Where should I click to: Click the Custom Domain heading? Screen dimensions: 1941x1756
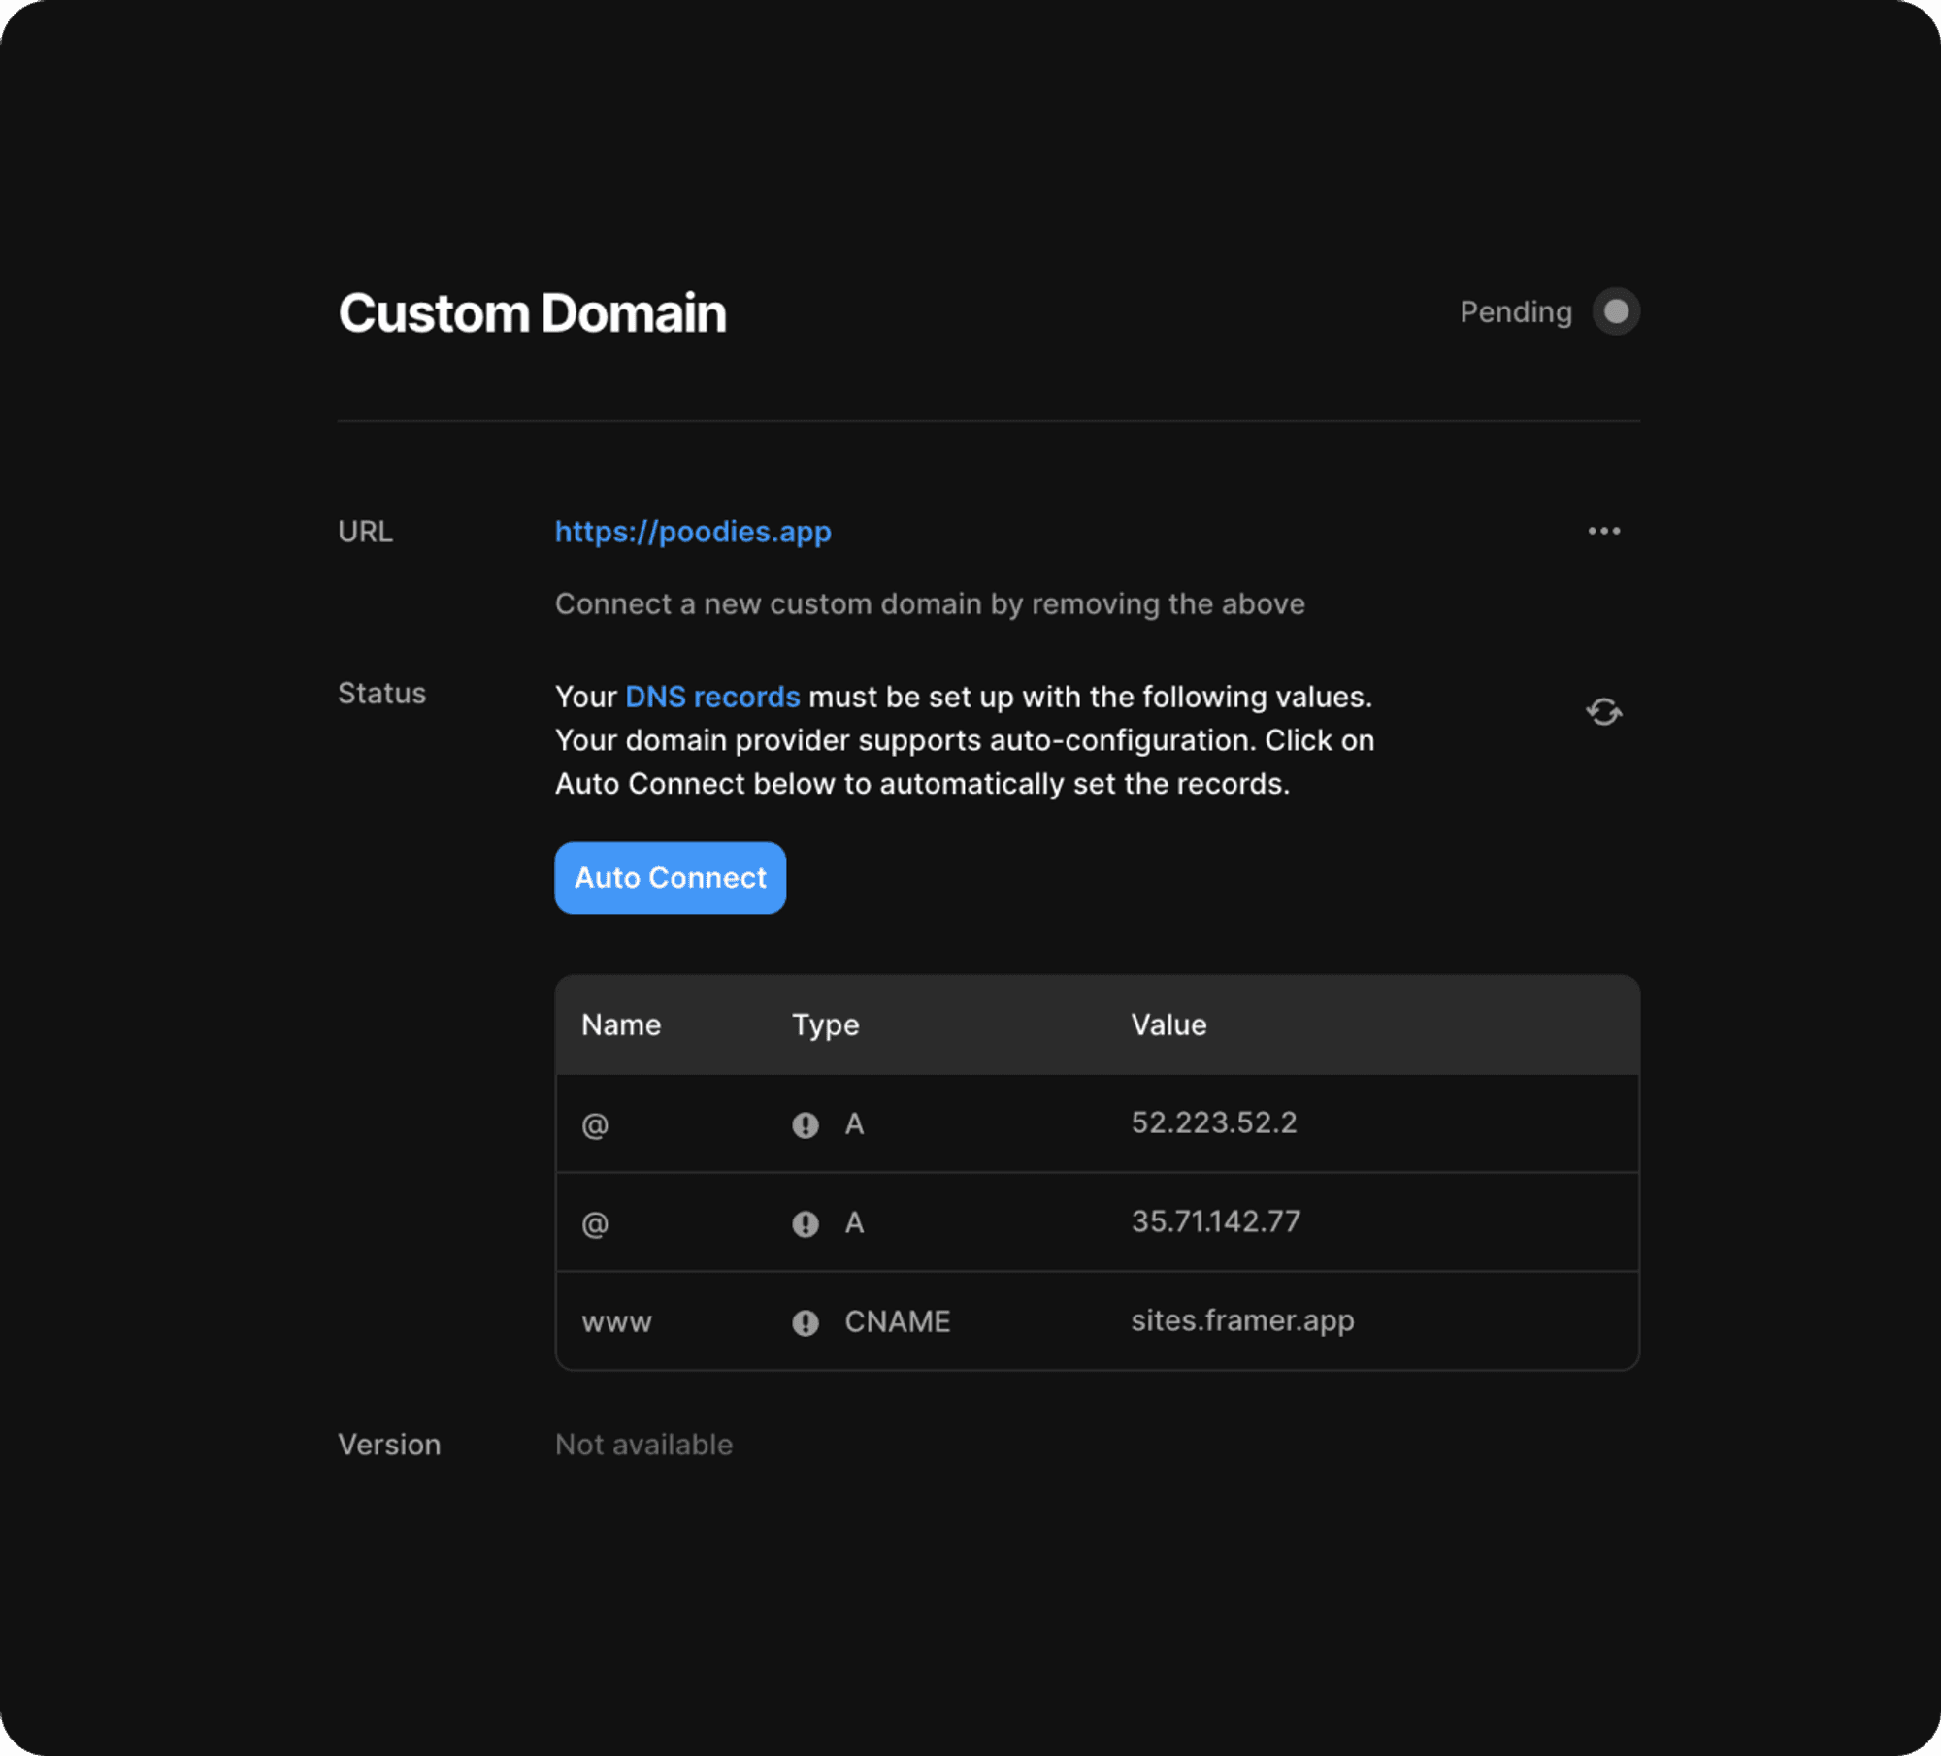pos(532,313)
